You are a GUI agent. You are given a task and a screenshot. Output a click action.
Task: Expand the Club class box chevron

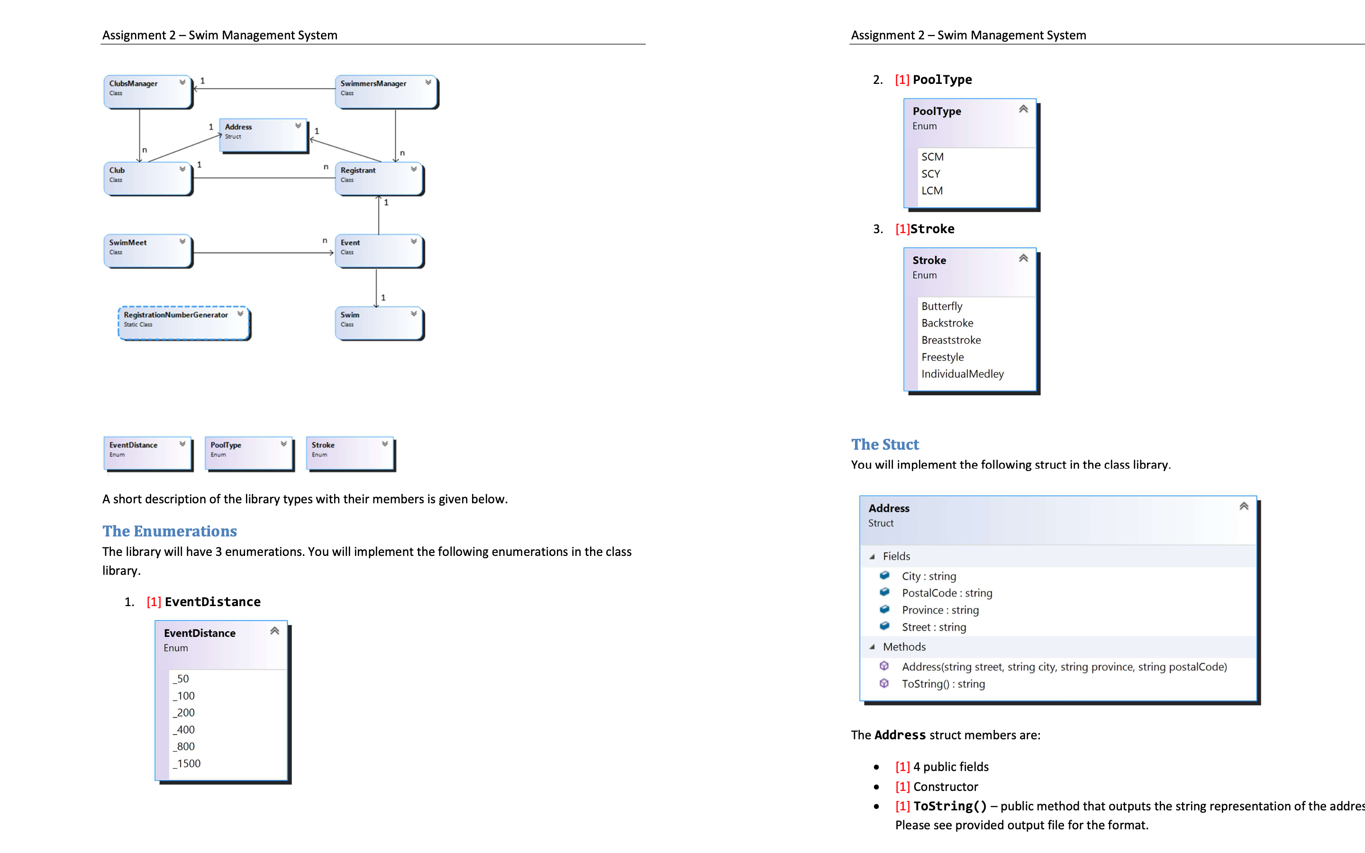[x=182, y=169]
